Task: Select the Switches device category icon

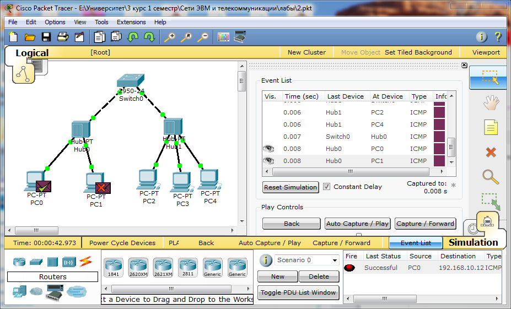Action: (x=36, y=262)
